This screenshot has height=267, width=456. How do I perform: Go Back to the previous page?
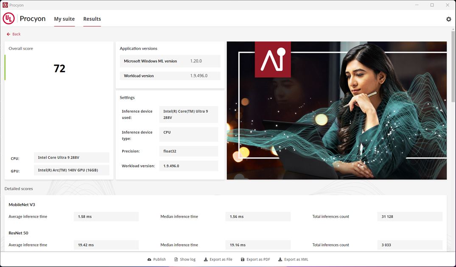tap(14, 34)
